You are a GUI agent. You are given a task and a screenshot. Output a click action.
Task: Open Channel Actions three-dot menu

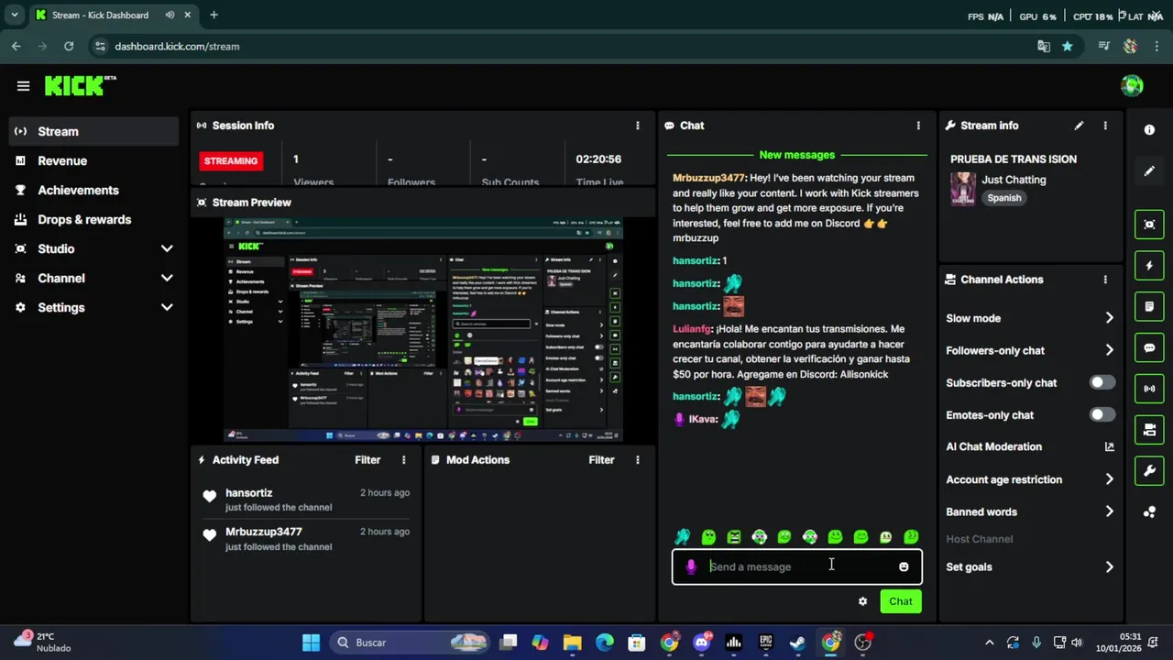[1105, 280]
